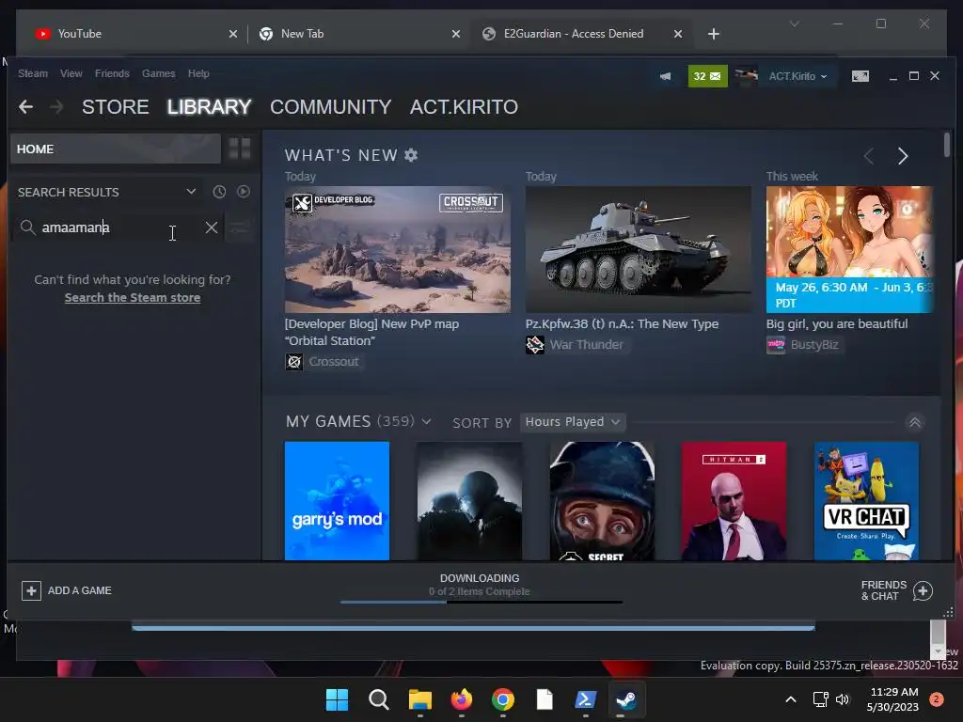
Task: Toggle the ready-to-play filter icon
Action: 244,192
